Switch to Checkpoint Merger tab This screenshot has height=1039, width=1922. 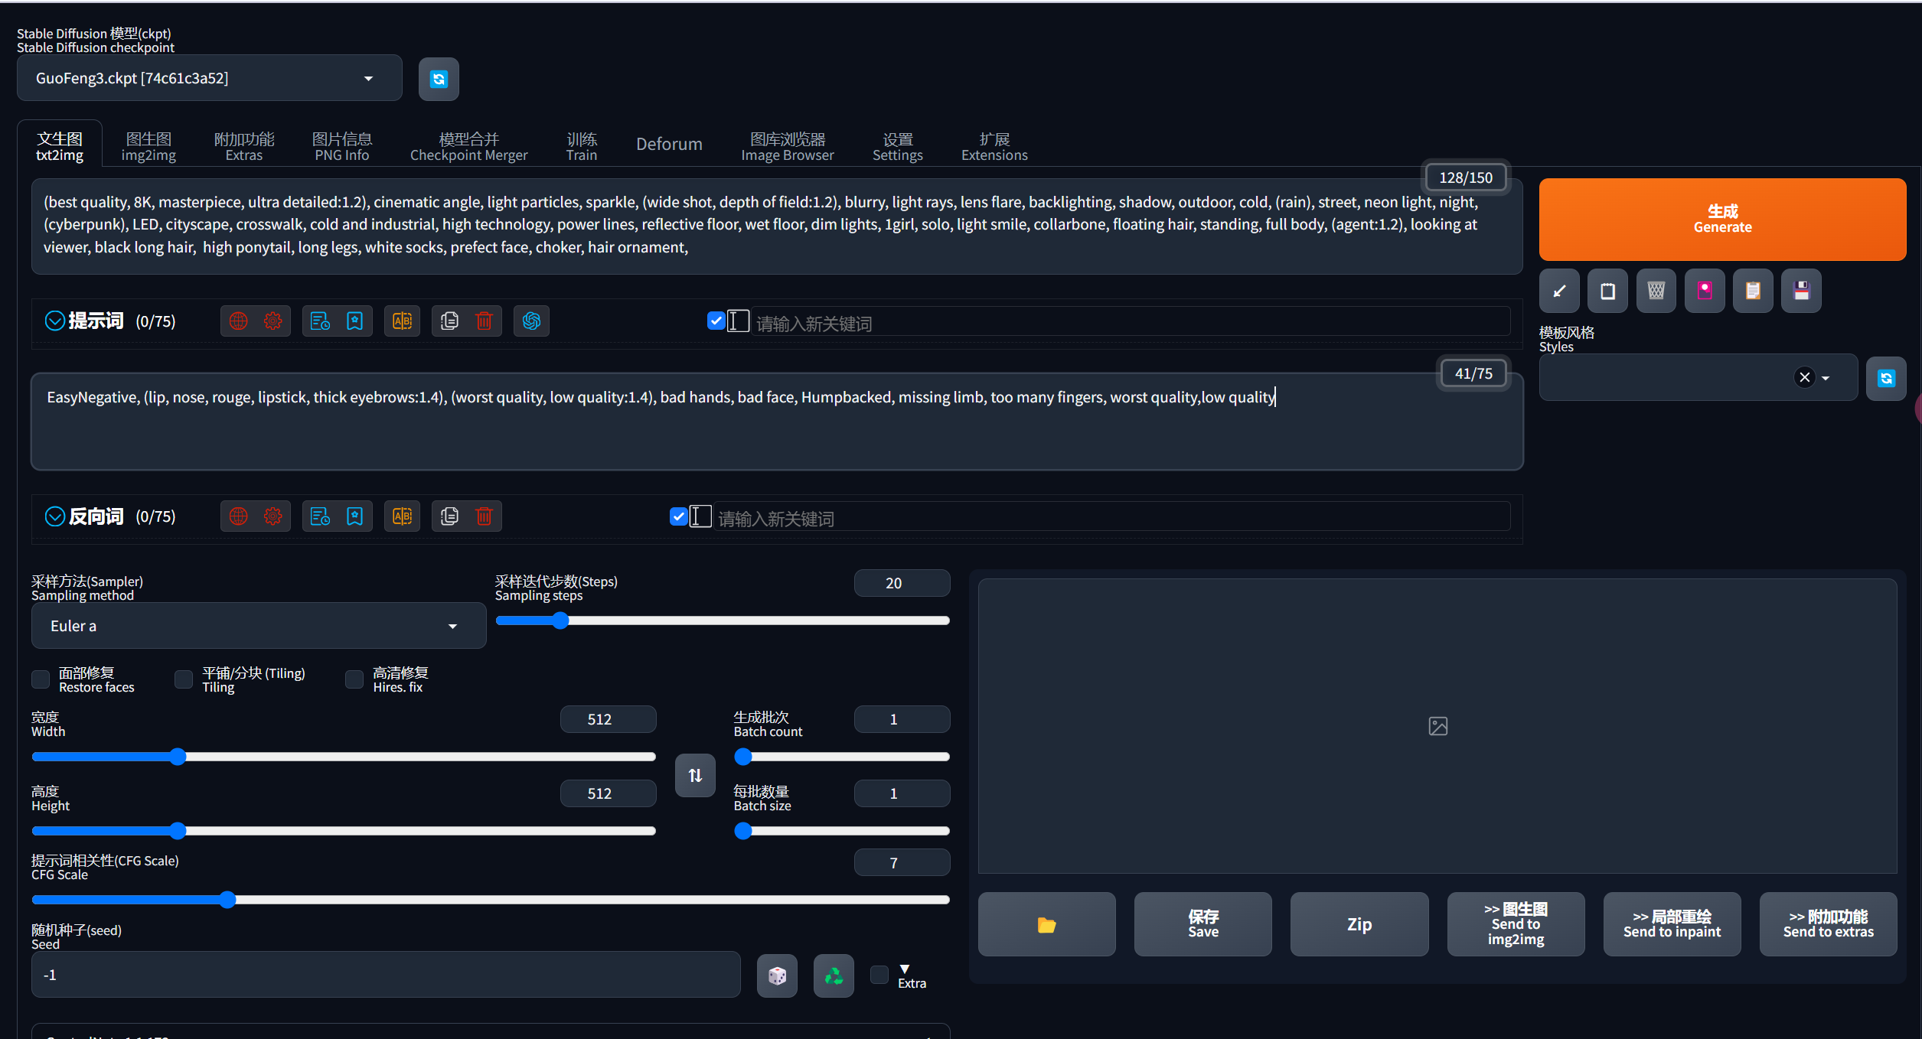468,146
